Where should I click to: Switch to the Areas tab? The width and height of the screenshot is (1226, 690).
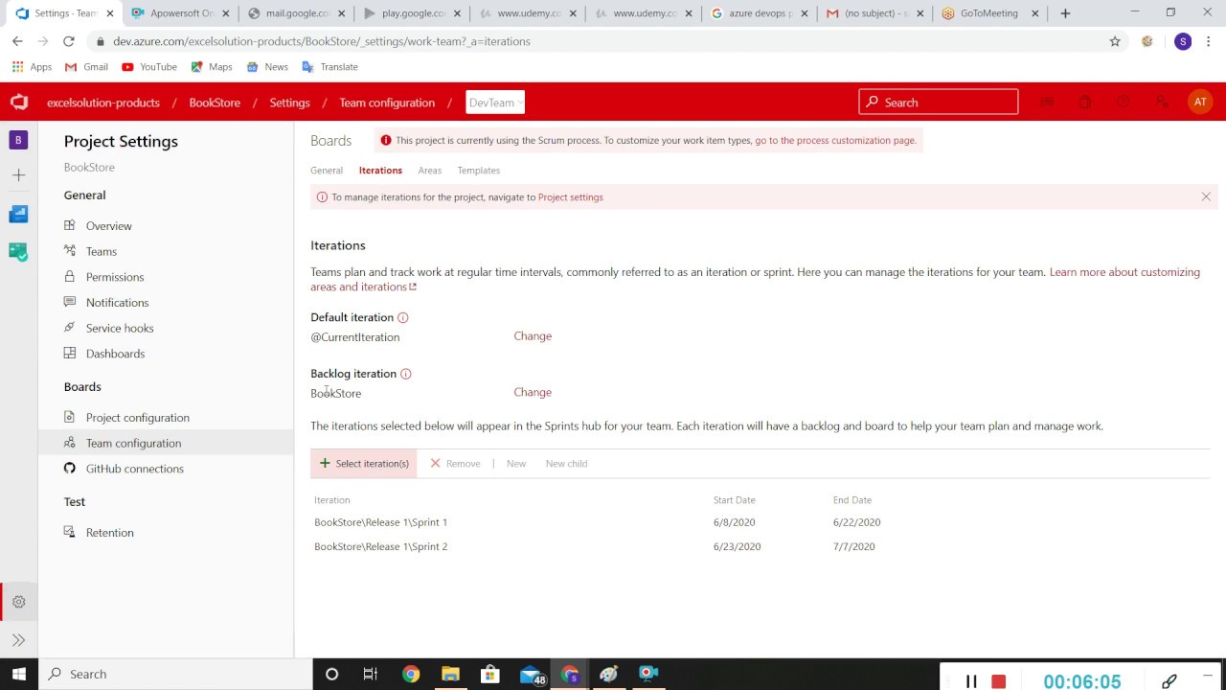coord(429,171)
